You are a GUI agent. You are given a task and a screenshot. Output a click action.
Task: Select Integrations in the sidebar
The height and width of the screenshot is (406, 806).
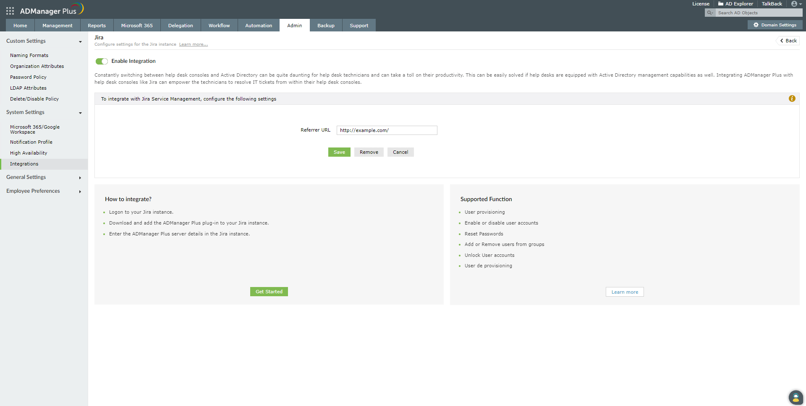point(24,164)
